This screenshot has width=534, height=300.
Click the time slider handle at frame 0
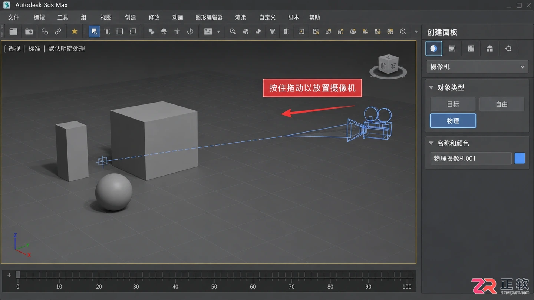tap(18, 275)
